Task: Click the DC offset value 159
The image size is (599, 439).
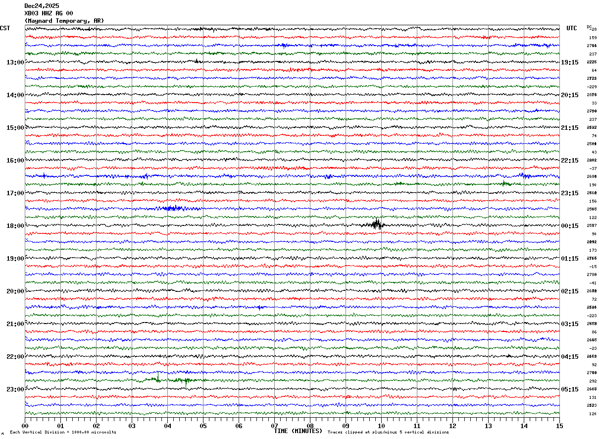Action: [593, 38]
